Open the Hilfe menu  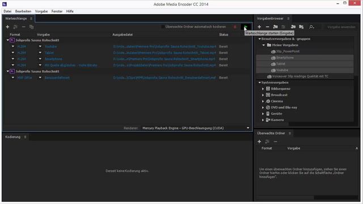[x=70, y=11]
